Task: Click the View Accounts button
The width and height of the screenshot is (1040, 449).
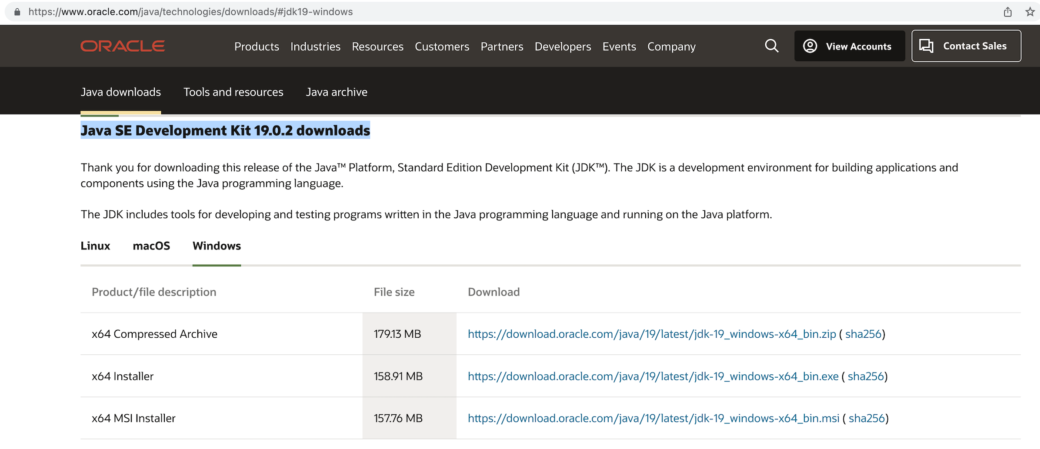Action: [850, 46]
